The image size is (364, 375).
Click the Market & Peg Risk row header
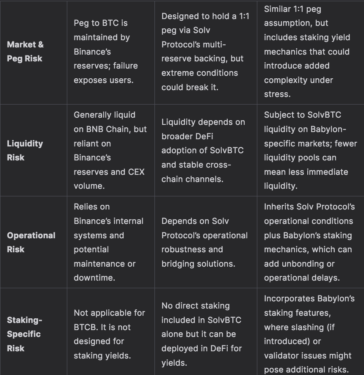pos(25,51)
